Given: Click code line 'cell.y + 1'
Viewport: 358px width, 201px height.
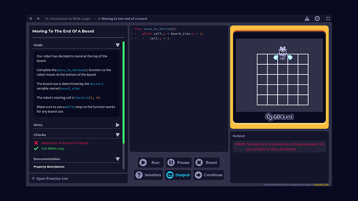Looking at the screenshot, I should (159, 38).
